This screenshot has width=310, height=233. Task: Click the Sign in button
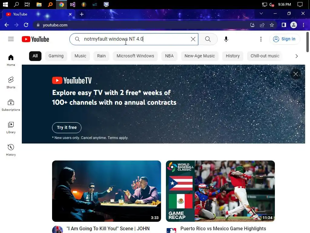coord(285,39)
